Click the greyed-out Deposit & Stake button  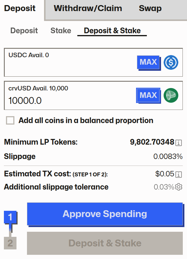(x=105, y=243)
